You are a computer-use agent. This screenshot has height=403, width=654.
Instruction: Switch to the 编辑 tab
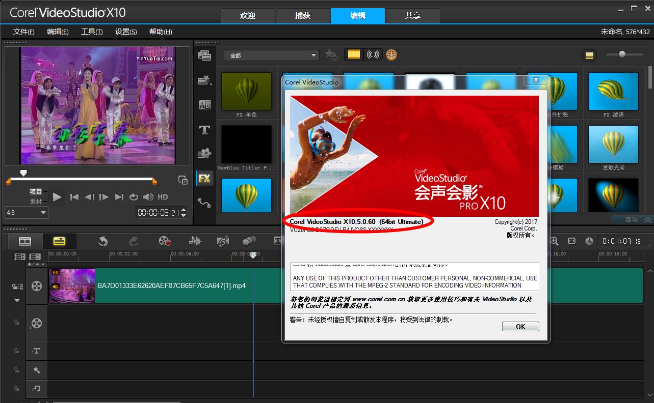coord(358,16)
